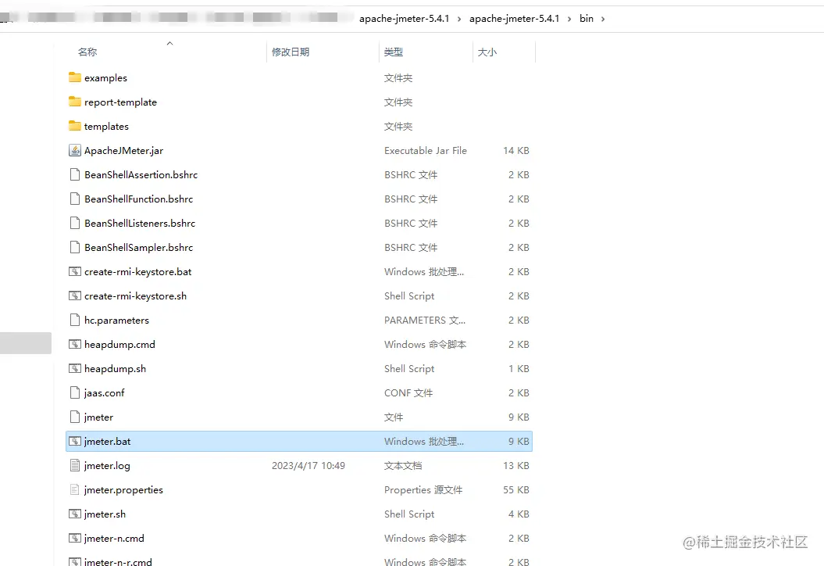Click the 2023/4/17 10:49 modified date
This screenshot has height=566, width=824.
pos(309,465)
